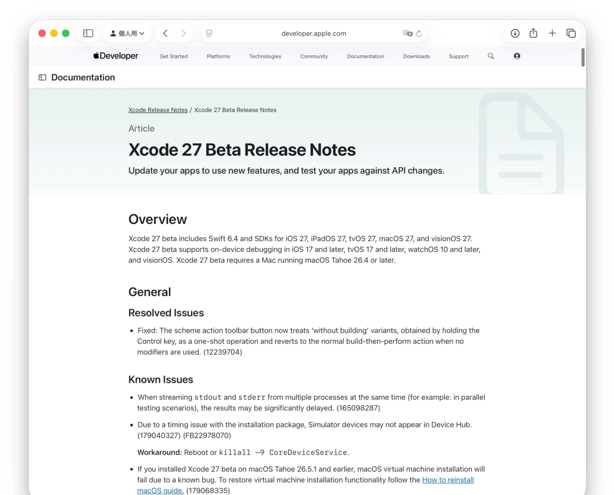
Task: Open the Technologies menu
Action: click(x=265, y=56)
